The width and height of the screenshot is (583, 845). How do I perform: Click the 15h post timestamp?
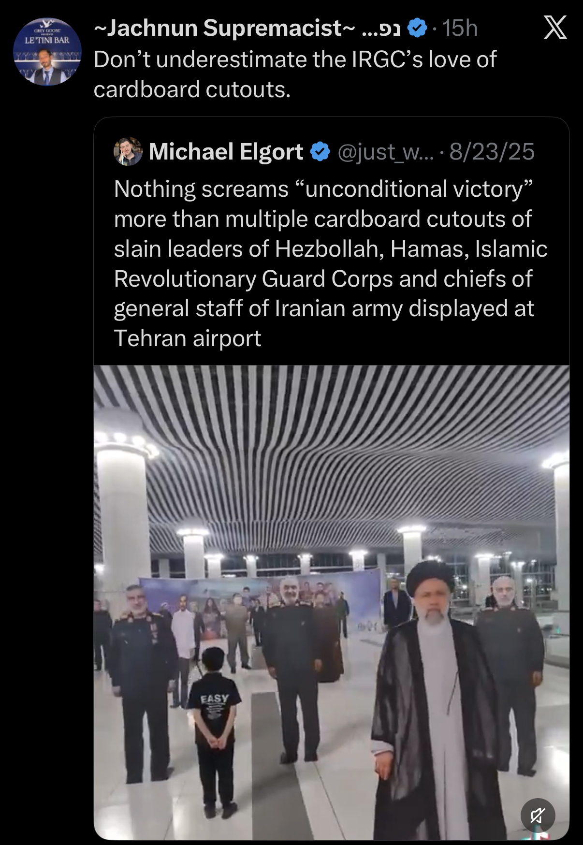click(460, 28)
